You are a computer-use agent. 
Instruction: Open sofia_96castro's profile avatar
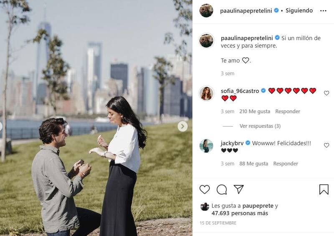[x=206, y=93]
